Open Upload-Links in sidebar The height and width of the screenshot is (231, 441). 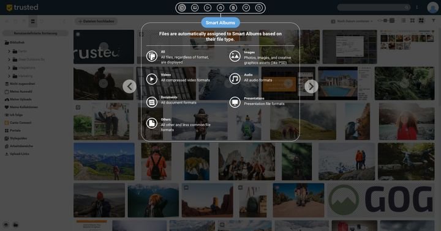(17, 154)
